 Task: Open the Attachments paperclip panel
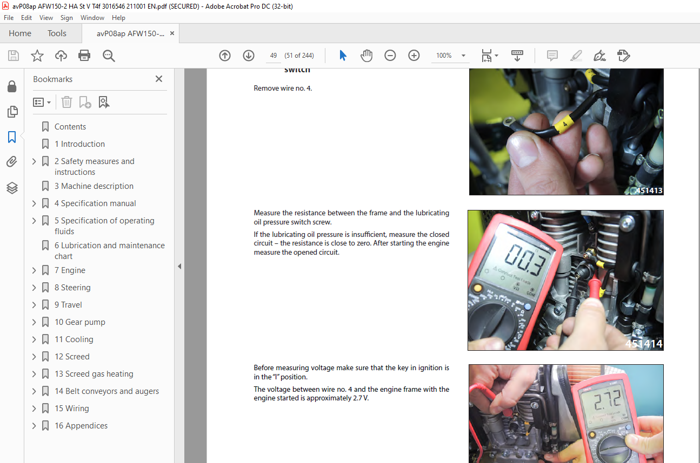tap(12, 162)
